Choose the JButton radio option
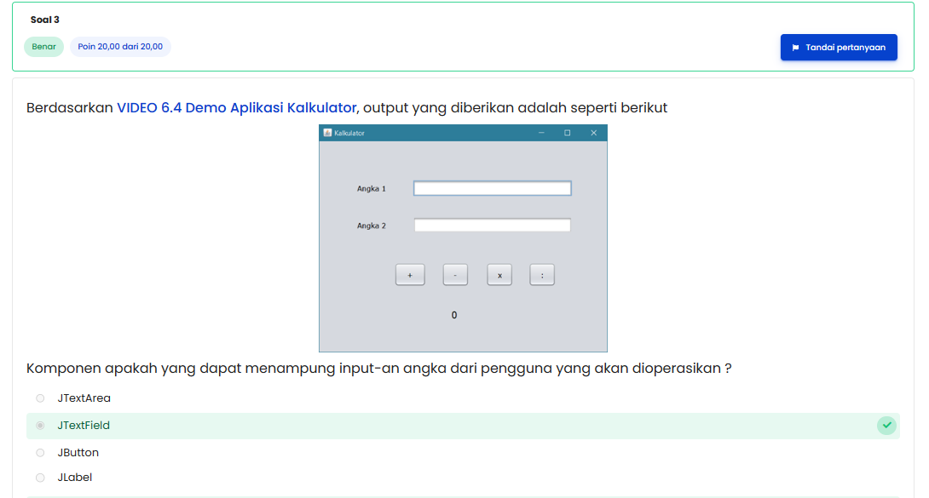 tap(40, 453)
